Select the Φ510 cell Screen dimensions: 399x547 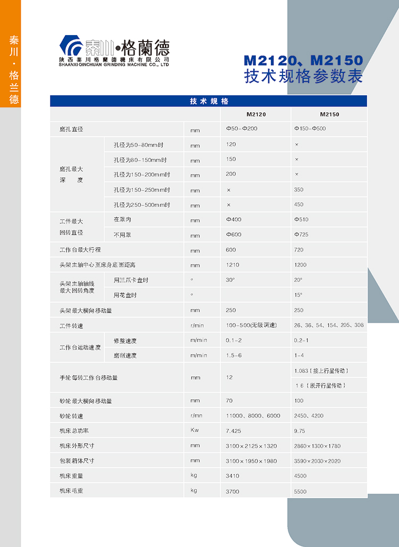point(301,219)
